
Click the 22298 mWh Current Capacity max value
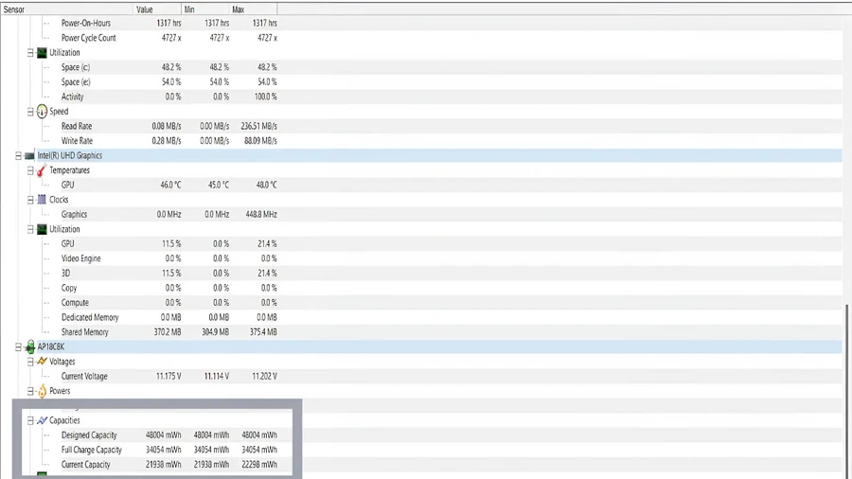tap(259, 465)
